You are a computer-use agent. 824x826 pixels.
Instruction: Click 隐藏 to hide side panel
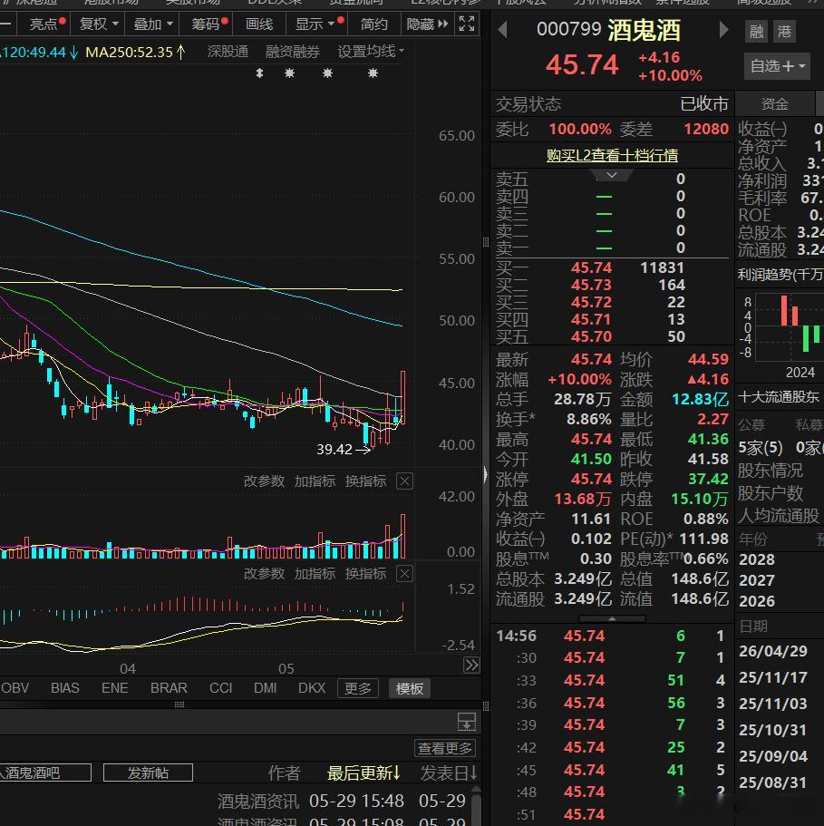pyautogui.click(x=427, y=24)
